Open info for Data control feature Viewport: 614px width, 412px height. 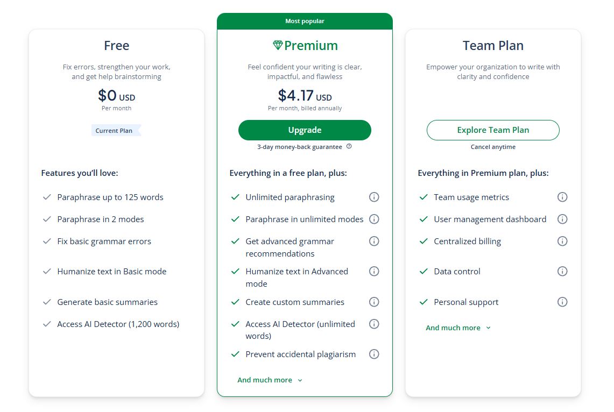(x=562, y=272)
